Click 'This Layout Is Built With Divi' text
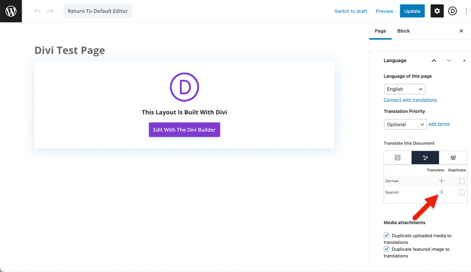Viewport: 471px width, 272px height. pyautogui.click(x=184, y=112)
